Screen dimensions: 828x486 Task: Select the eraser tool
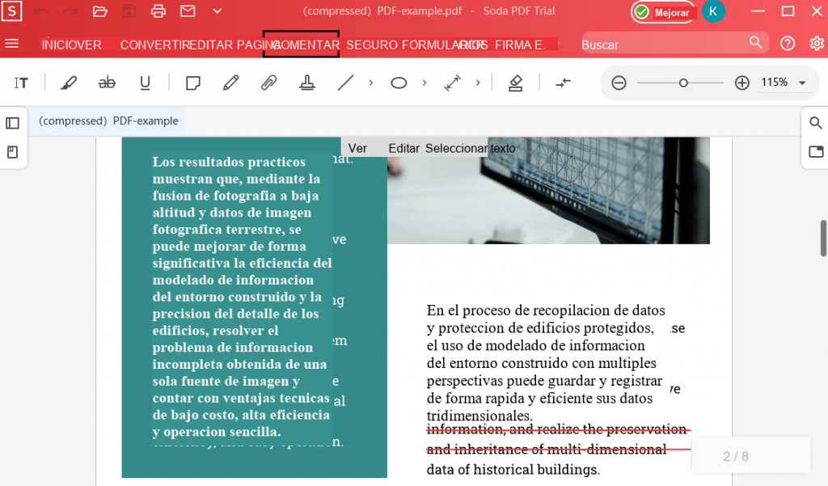(x=515, y=83)
